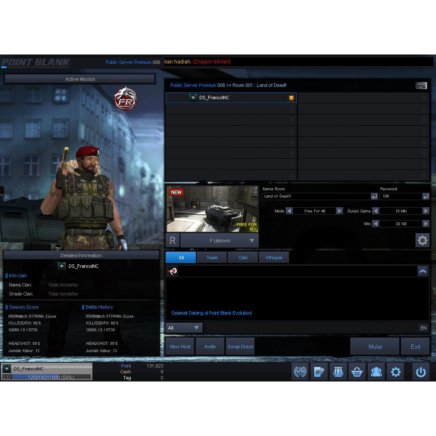Click the Swap Dress button
The image size is (436, 436).
[240, 347]
